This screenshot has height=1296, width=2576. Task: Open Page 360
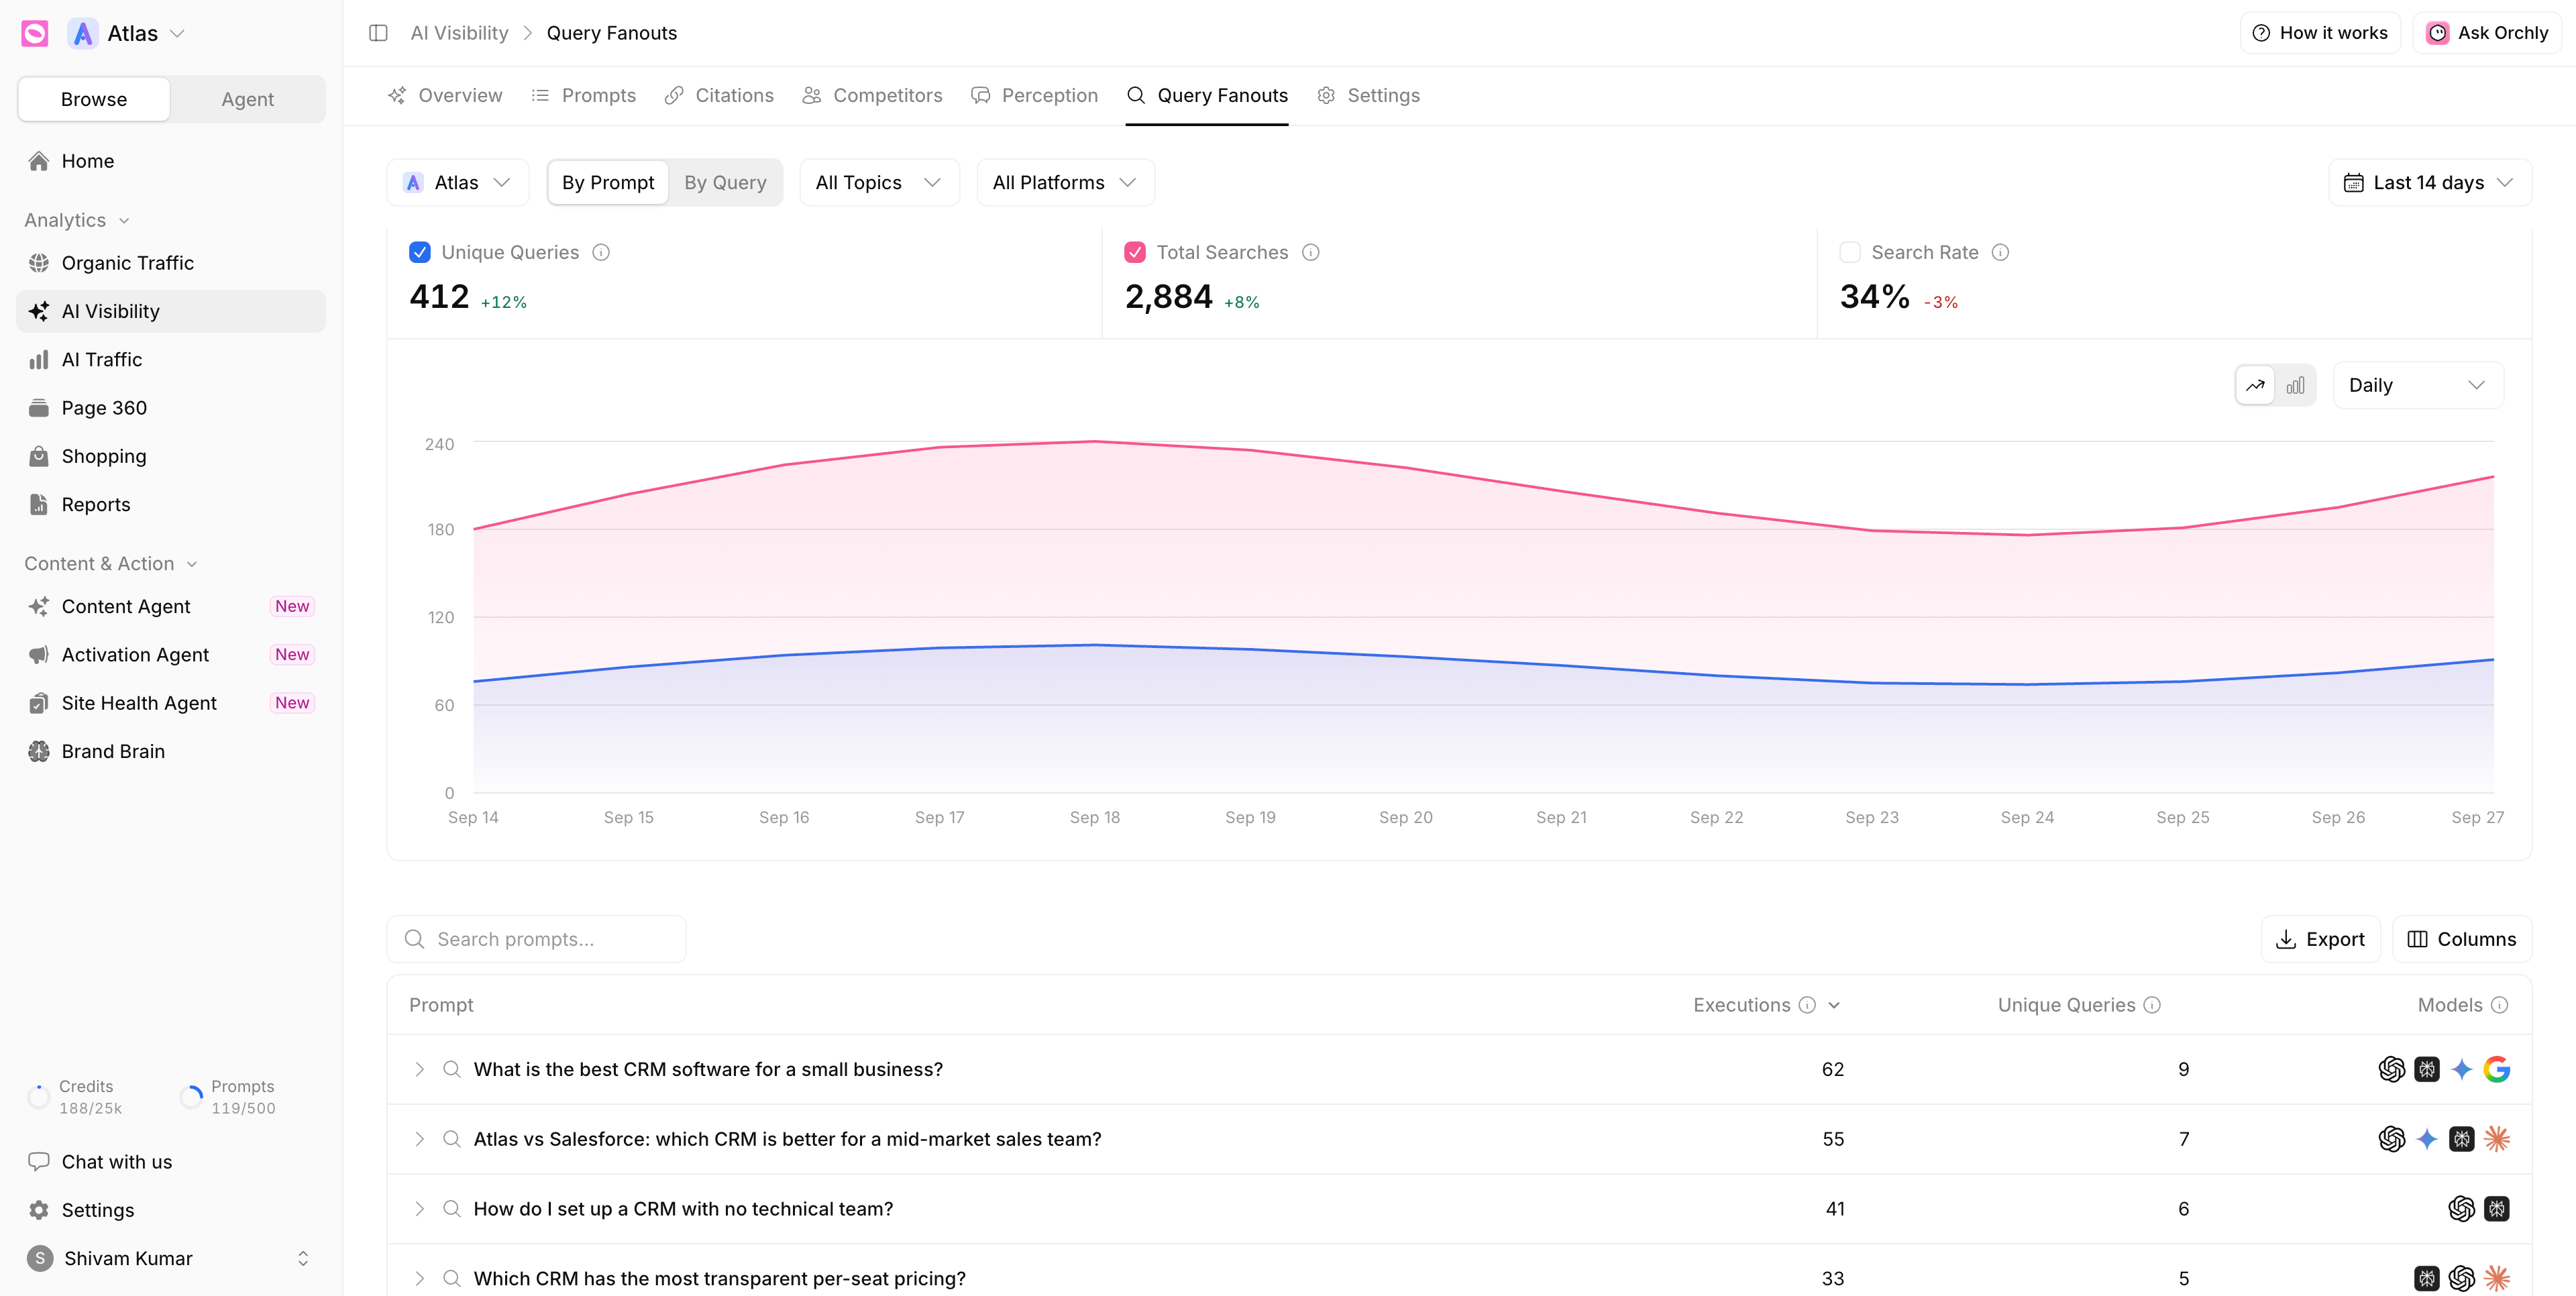171,408
